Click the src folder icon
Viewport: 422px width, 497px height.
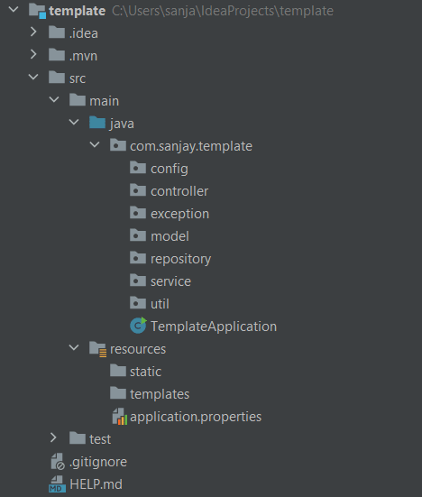[x=57, y=78]
